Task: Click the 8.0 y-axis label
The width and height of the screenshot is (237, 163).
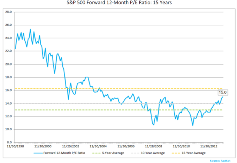Action: point(10,142)
